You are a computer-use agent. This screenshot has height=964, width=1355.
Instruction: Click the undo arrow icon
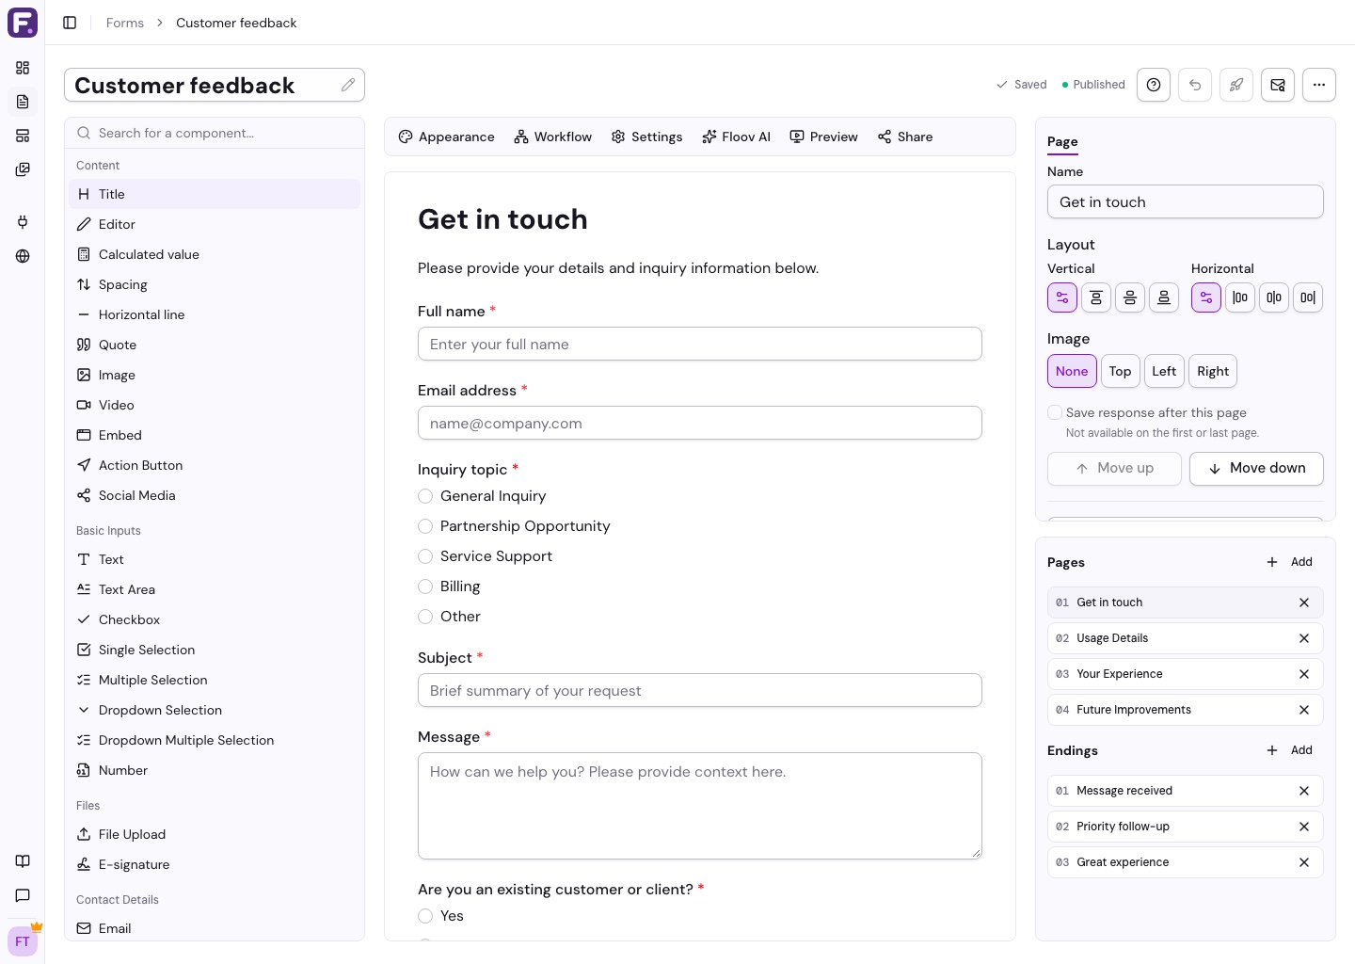coord(1195,85)
